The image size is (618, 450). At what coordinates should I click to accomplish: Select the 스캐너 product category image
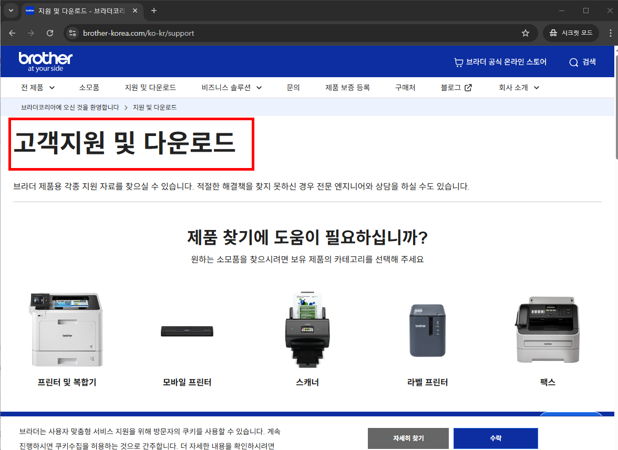[307, 328]
